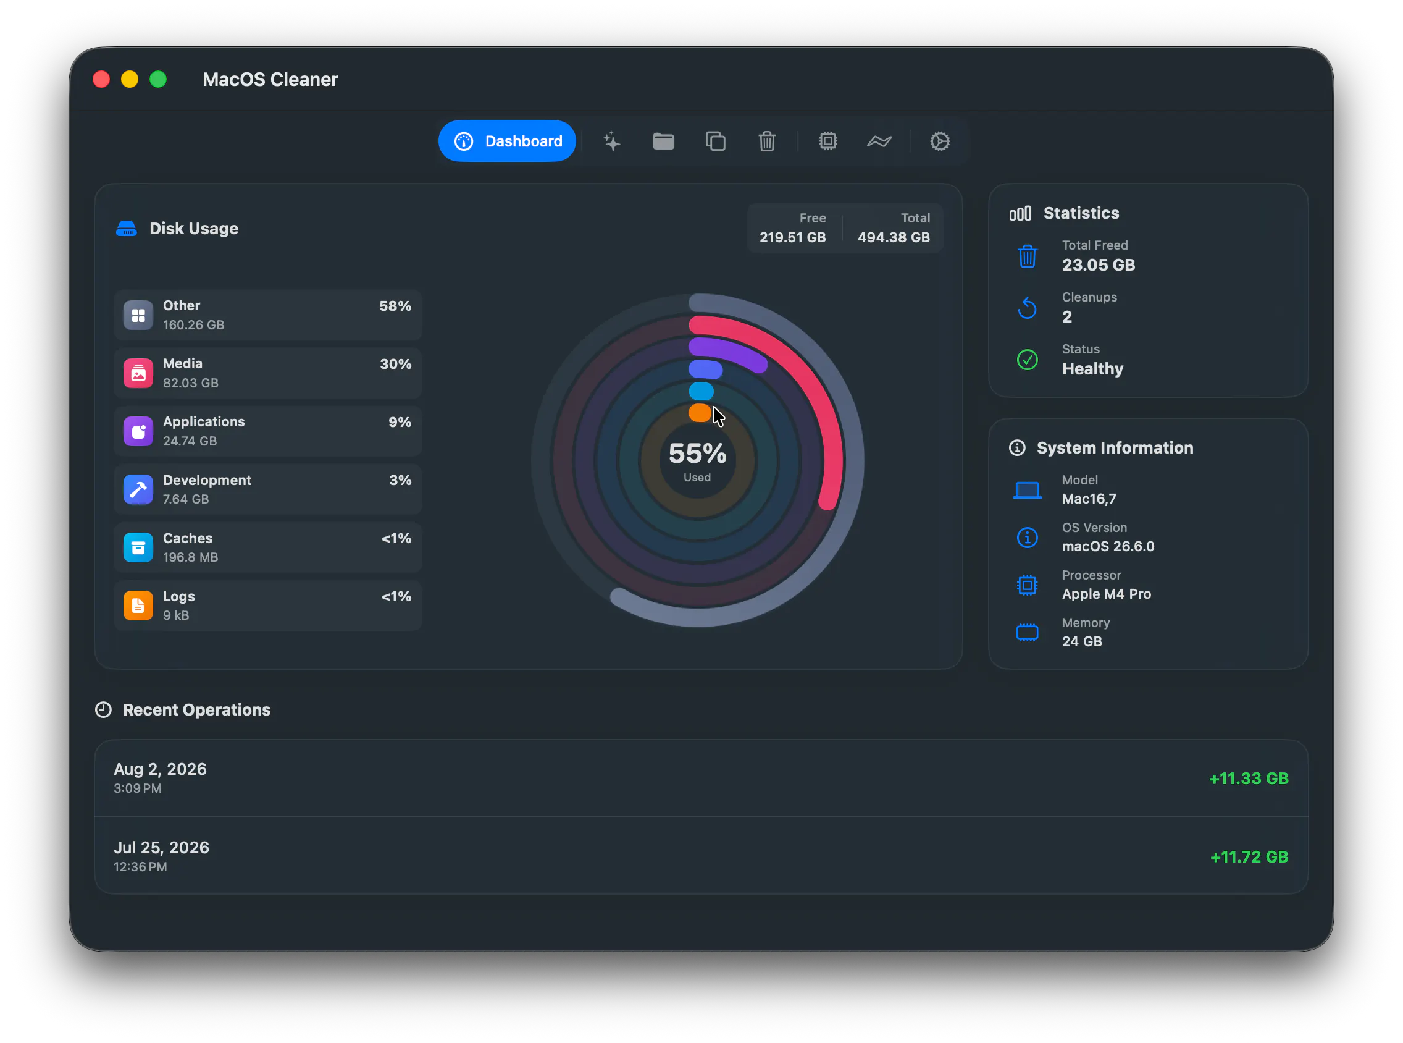Click the Free 219.51 GB value

tap(792, 237)
